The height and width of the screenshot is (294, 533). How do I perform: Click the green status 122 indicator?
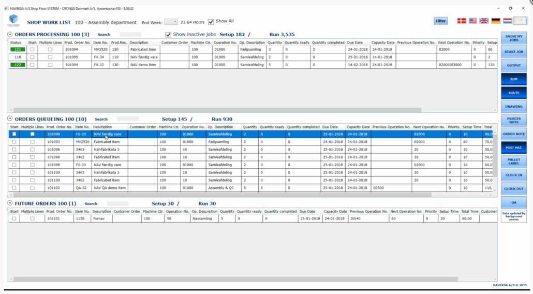click(18, 65)
